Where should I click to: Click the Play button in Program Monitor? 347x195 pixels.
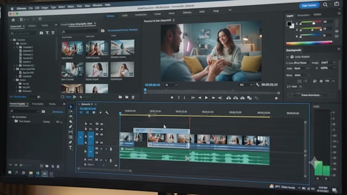coord(206,98)
